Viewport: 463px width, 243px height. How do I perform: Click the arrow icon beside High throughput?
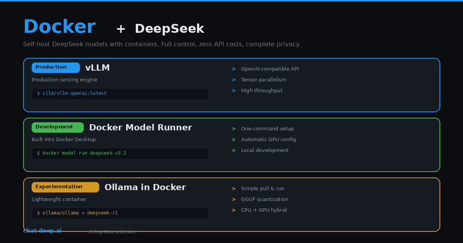[x=233, y=90]
